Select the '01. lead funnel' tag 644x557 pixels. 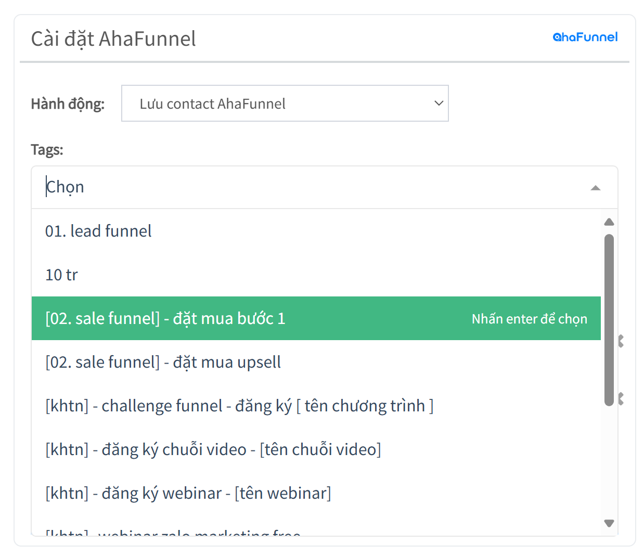pyautogui.click(x=316, y=231)
